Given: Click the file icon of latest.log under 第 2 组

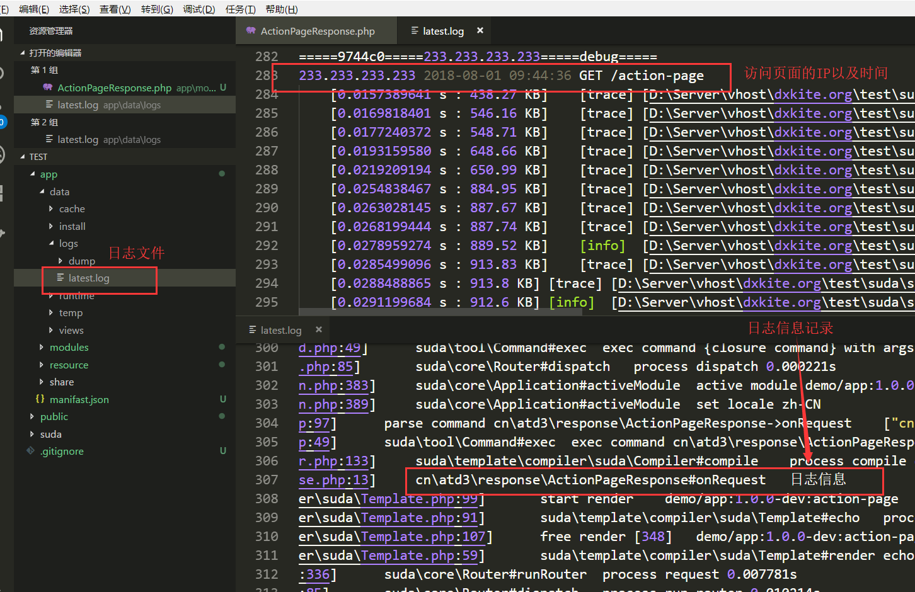Looking at the screenshot, I should (49, 139).
